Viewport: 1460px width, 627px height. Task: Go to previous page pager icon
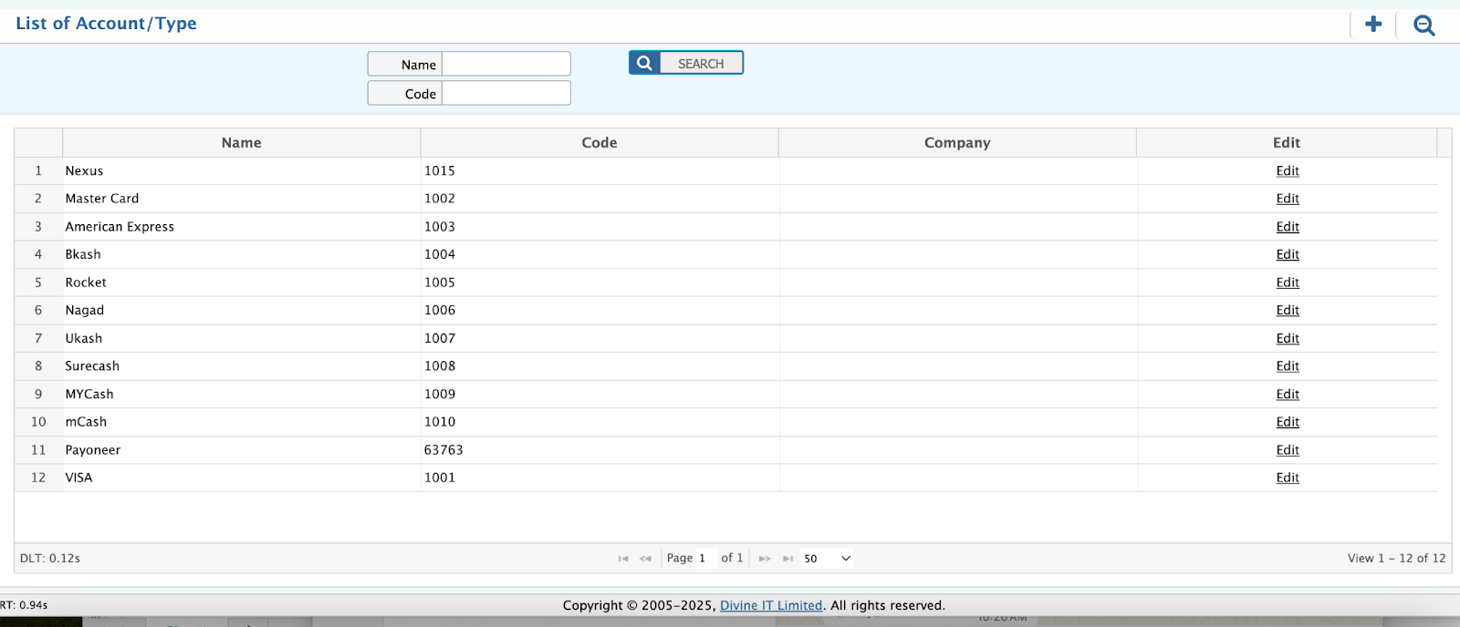(645, 559)
